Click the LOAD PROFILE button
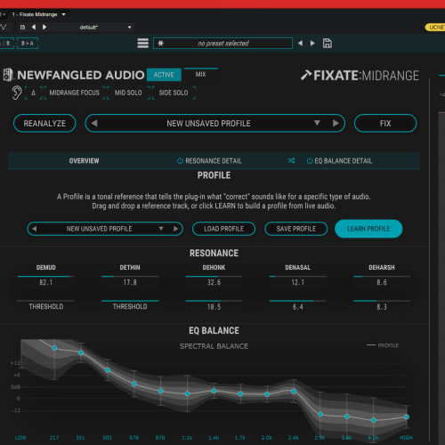Image resolution: width=445 pixels, height=445 pixels. point(223,229)
